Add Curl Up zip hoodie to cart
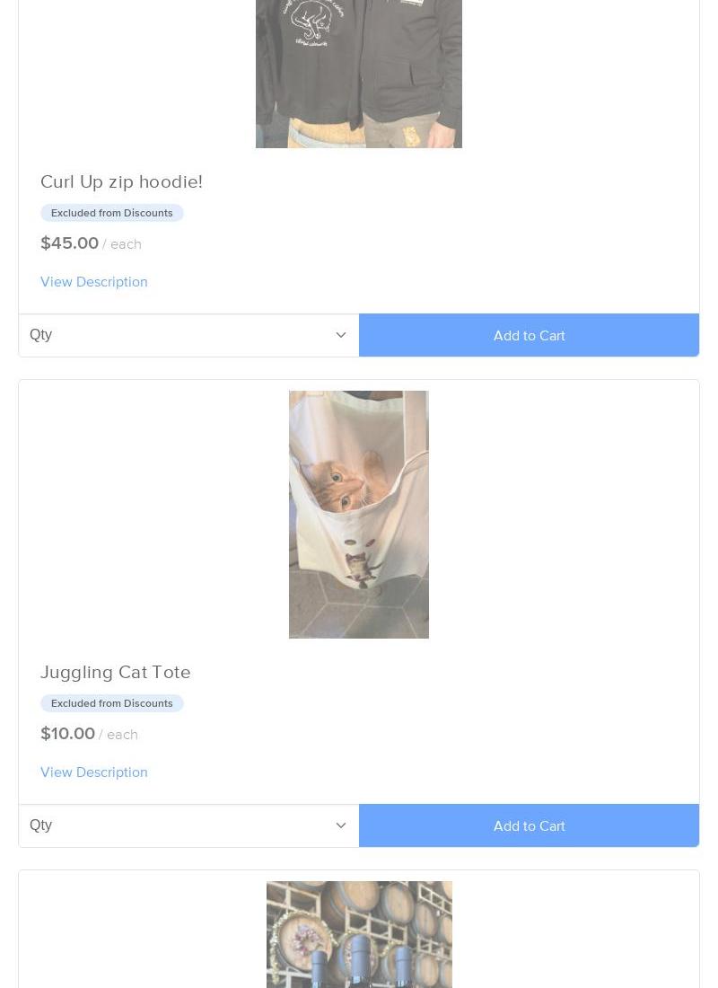718x988 pixels. (x=529, y=335)
